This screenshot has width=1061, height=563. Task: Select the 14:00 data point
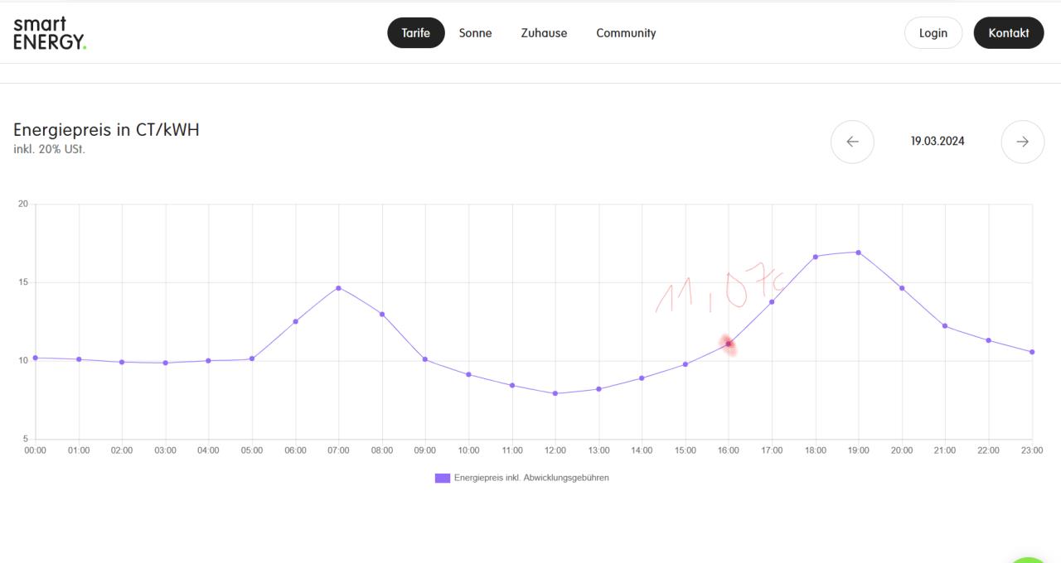[642, 378]
